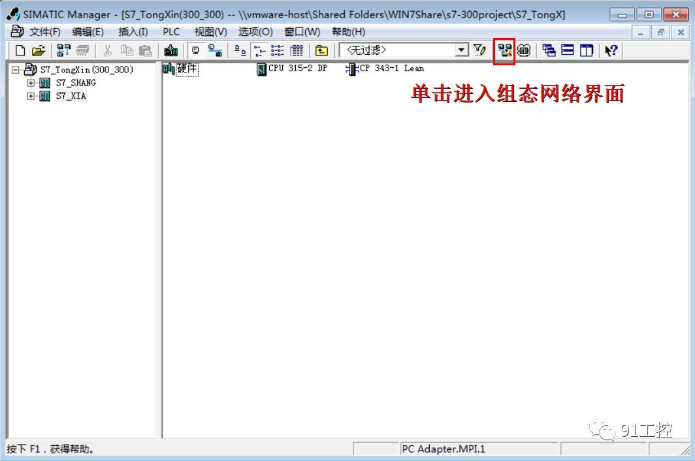Image resolution: width=695 pixels, height=461 pixels.
Task: Go up one level with folder icon
Action: (x=321, y=50)
